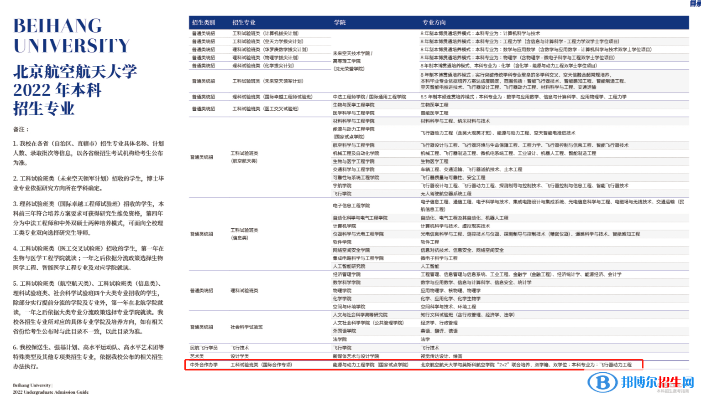The height and width of the screenshot is (401, 701).
Task: Click note 1 about 各省招生专业具体名称
Action: [88, 153]
